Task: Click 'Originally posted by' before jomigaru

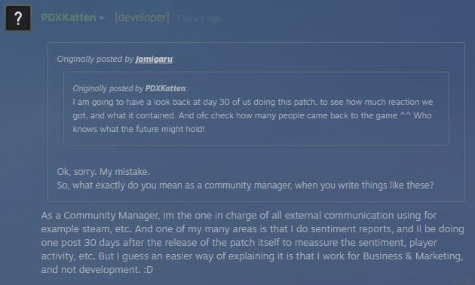Action: (95, 59)
